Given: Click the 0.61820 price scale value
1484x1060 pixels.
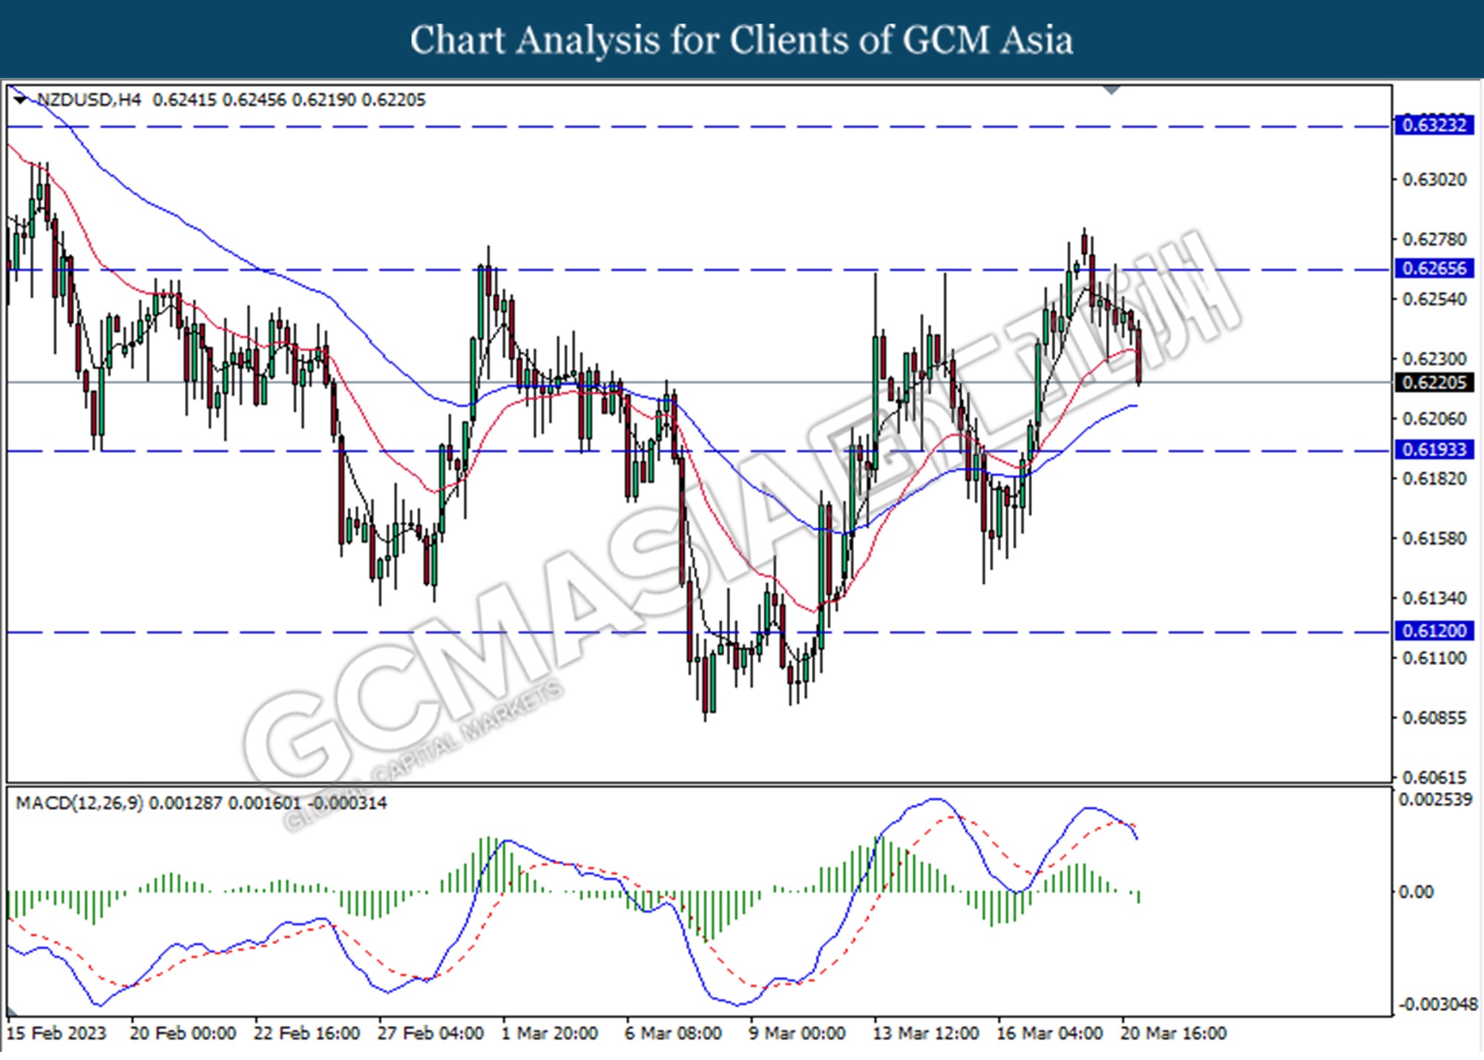Looking at the screenshot, I should (1434, 478).
